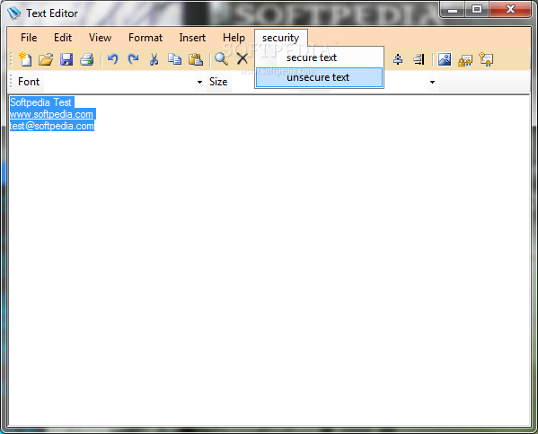Expand the Font dropdown list
The image size is (538, 434).
point(199,82)
